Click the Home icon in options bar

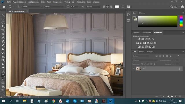coord(4,7)
